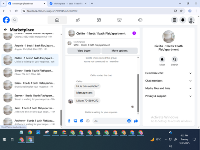The width and height of the screenshot is (200, 150).
Task: Click the taskbar clock showing 9:52 PM
Action: (184, 139)
